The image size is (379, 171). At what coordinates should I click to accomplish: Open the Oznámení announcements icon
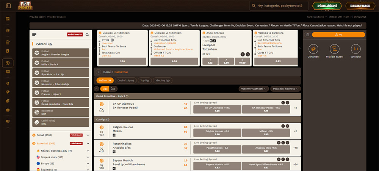tap(313, 50)
